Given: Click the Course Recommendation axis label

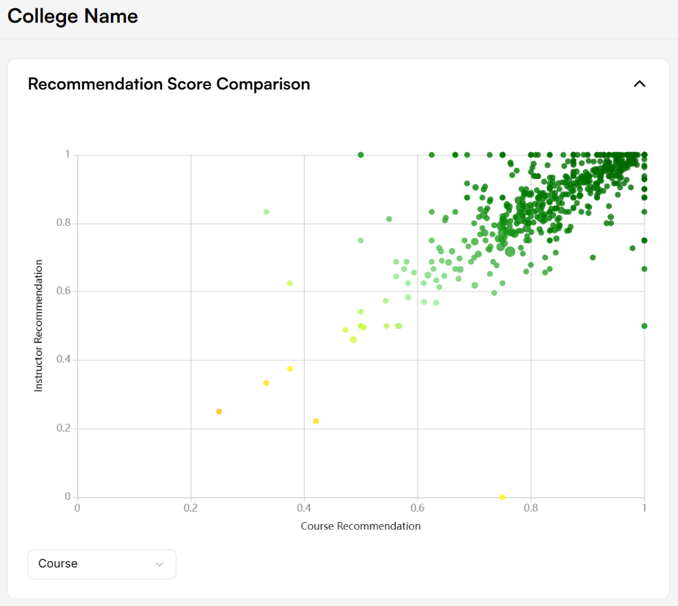Looking at the screenshot, I should click(360, 526).
